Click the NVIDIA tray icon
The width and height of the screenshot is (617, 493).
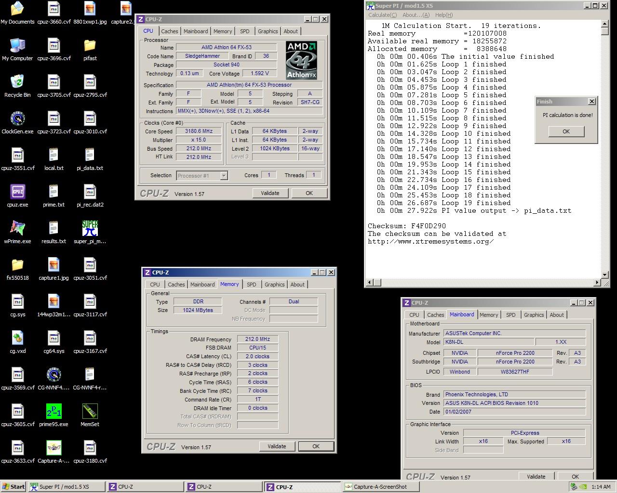[583, 487]
